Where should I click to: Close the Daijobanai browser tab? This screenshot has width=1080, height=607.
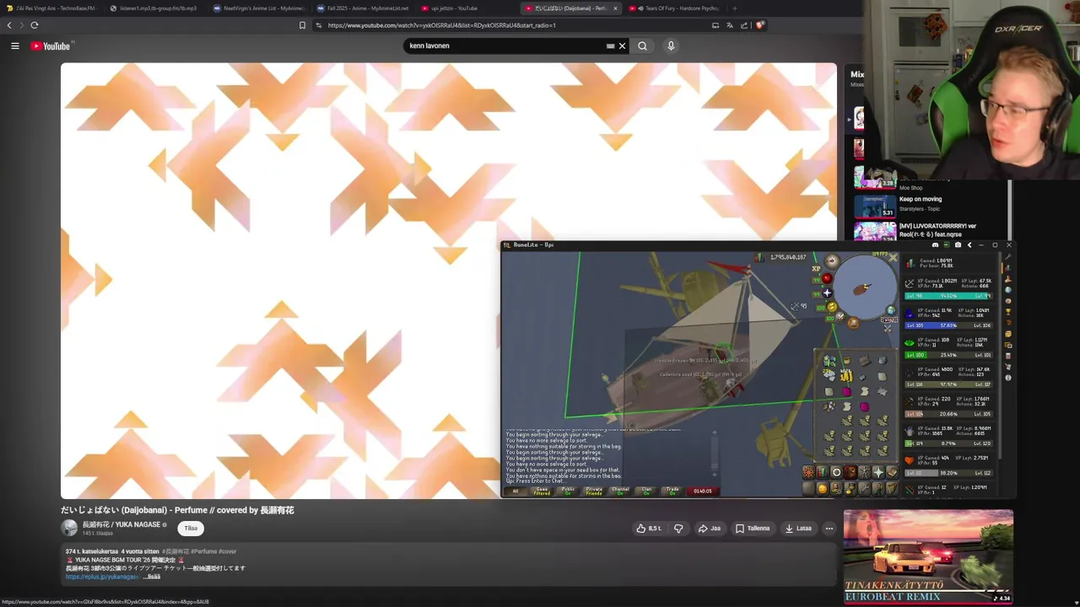tap(615, 8)
